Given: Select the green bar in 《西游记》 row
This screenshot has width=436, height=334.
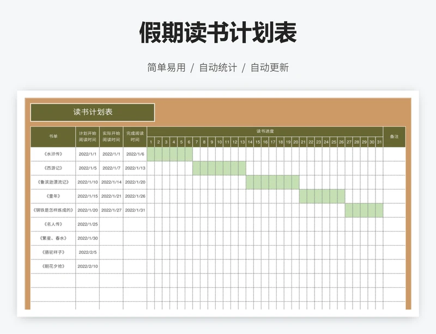Looking at the screenshot, I should pos(219,168).
